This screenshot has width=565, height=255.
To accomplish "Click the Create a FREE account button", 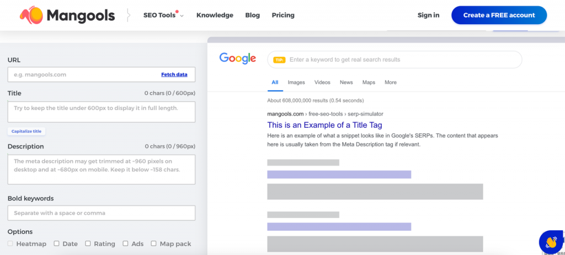I will pyautogui.click(x=499, y=15).
